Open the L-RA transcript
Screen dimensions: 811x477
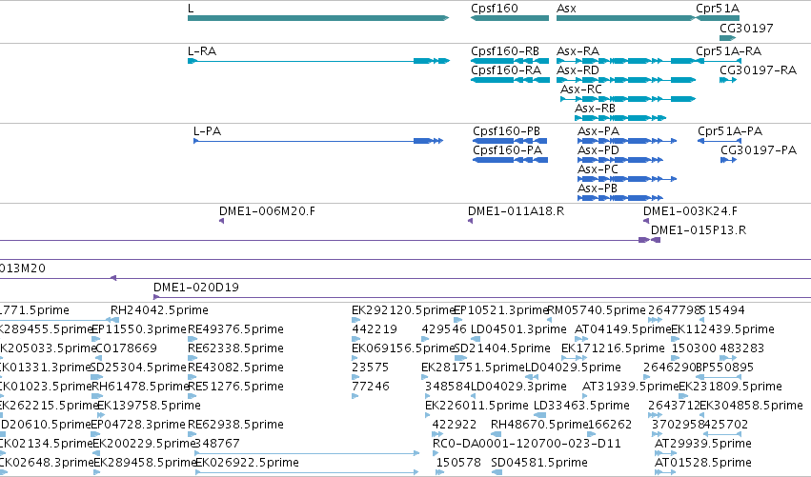click(x=318, y=61)
